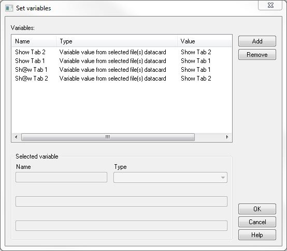This screenshot has width=287, height=251.
Task: Click the Value cell in the Sh@w Tab 2 row
Action: (x=196, y=79)
